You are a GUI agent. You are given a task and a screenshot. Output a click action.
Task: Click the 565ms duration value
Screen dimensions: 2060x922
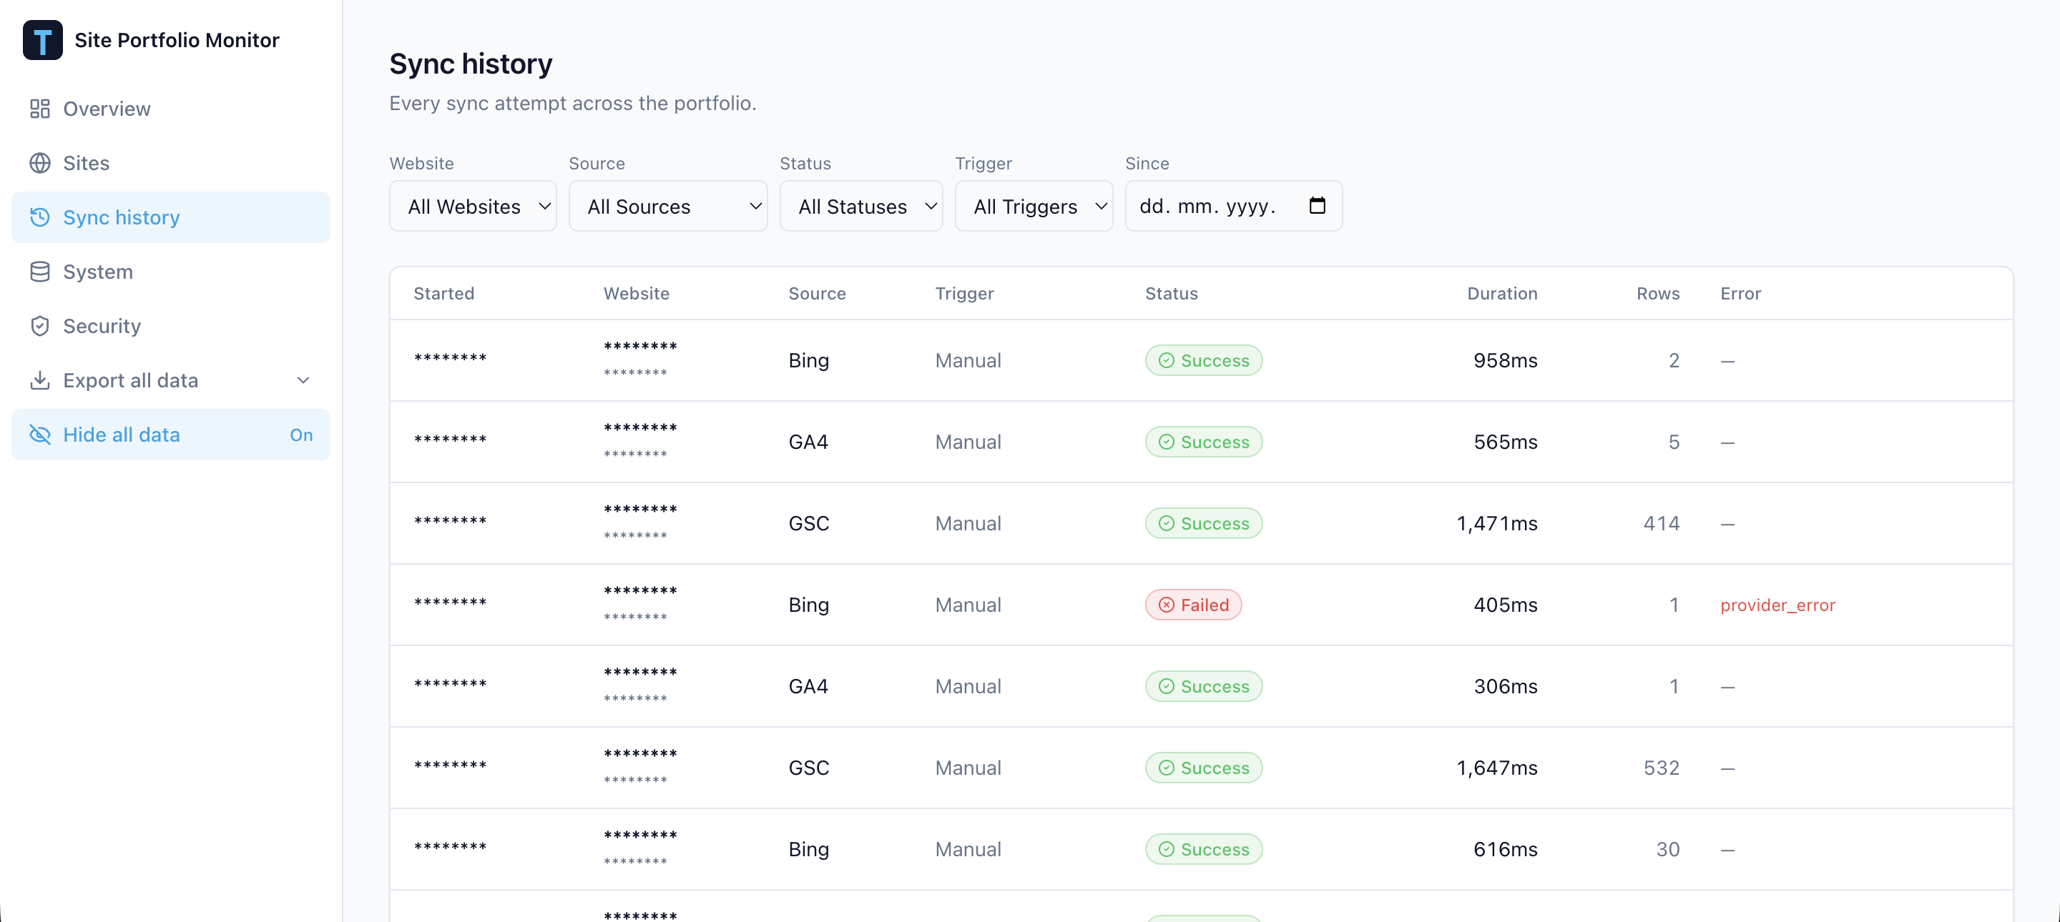1505,442
